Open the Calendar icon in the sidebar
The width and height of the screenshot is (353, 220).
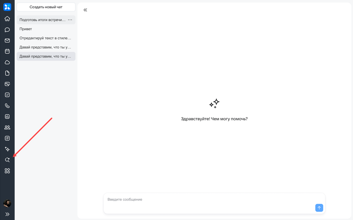7,51
